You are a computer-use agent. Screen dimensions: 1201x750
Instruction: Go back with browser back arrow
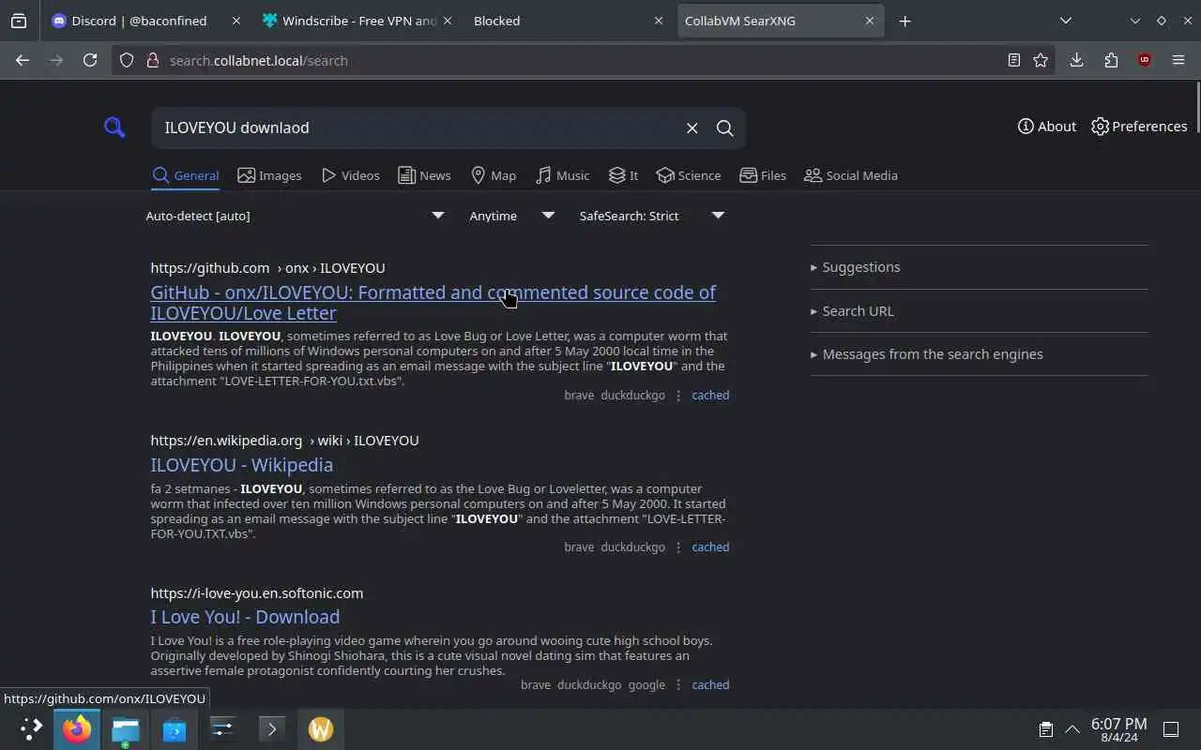click(x=23, y=60)
